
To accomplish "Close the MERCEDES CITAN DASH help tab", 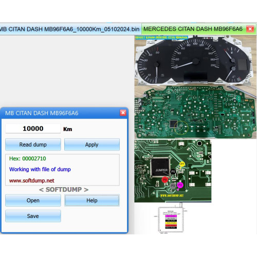I will (x=250, y=29).
